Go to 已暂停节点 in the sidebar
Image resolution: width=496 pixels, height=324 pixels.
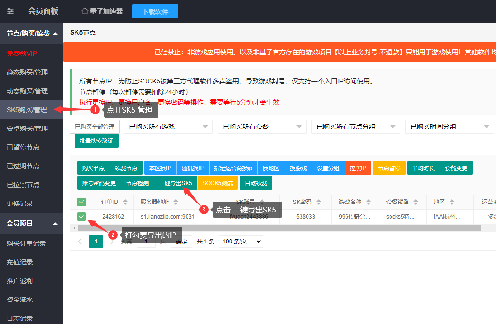pos(23,147)
